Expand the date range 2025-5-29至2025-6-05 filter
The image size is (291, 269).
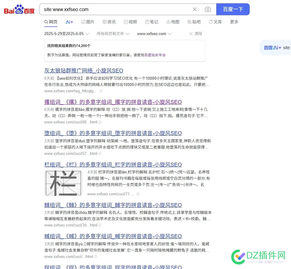coord(67,34)
